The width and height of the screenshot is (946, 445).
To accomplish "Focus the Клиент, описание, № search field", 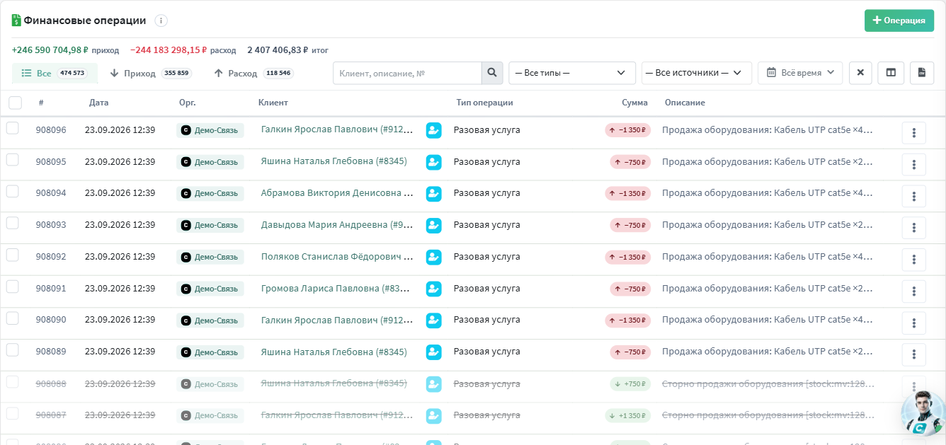I will [407, 73].
